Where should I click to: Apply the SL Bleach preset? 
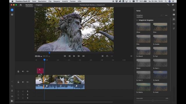pos(143,51)
